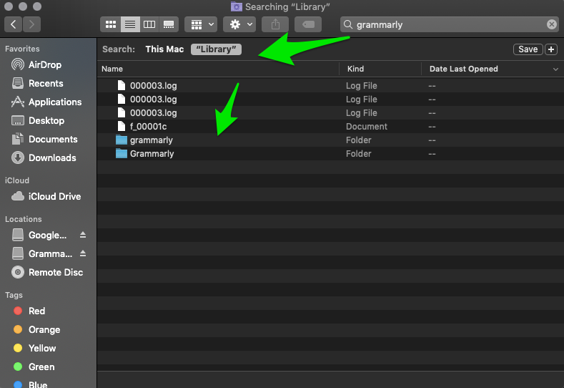564x388 pixels.
Task: Open Desktop in the sidebar
Action: click(x=46, y=121)
